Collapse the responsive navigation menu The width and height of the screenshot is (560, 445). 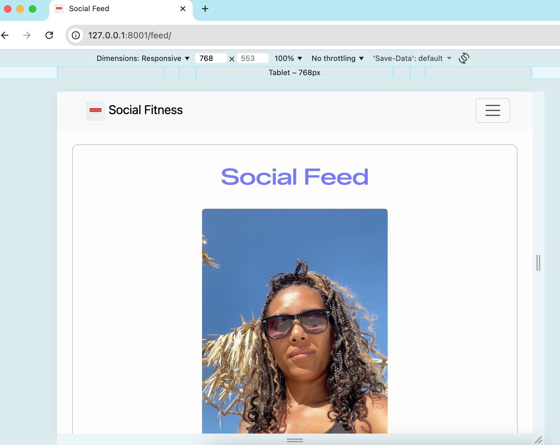pyautogui.click(x=493, y=110)
